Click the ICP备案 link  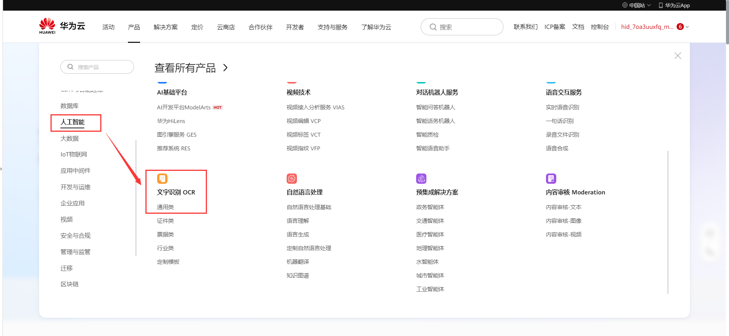tap(555, 27)
